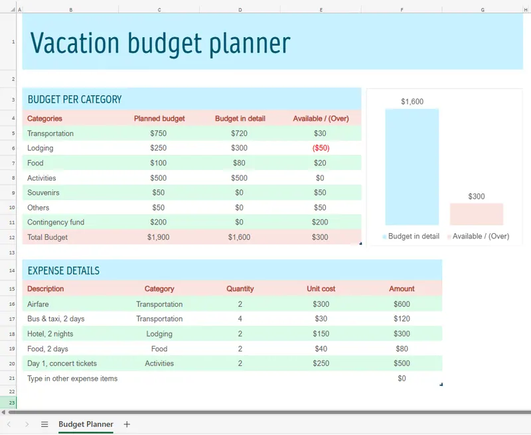Screen dimensions: 531x435
Task: Click the Budget in detail chart legend
Action: pyautogui.click(x=410, y=236)
